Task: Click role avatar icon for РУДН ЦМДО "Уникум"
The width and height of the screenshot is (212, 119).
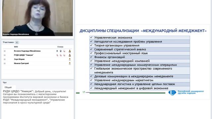Action: coord(70,55)
